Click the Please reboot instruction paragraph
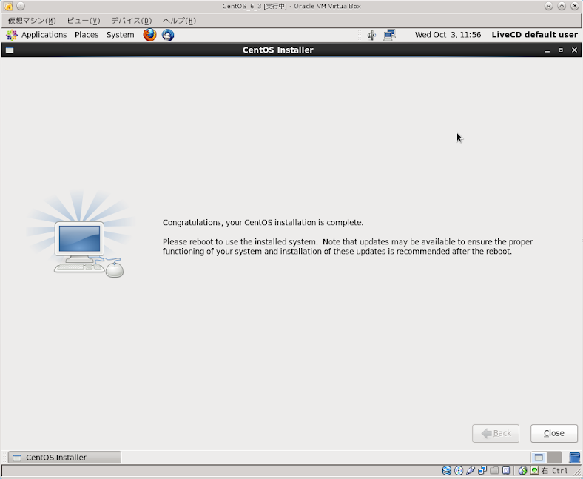583x479 pixels. 348,247
